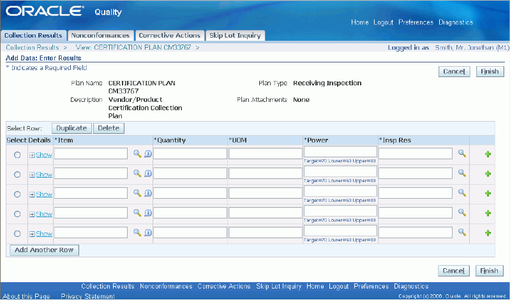Screen dimensions: 510x300
Task: Open Insp Res search magnifier, fourth row
Action: (462, 213)
